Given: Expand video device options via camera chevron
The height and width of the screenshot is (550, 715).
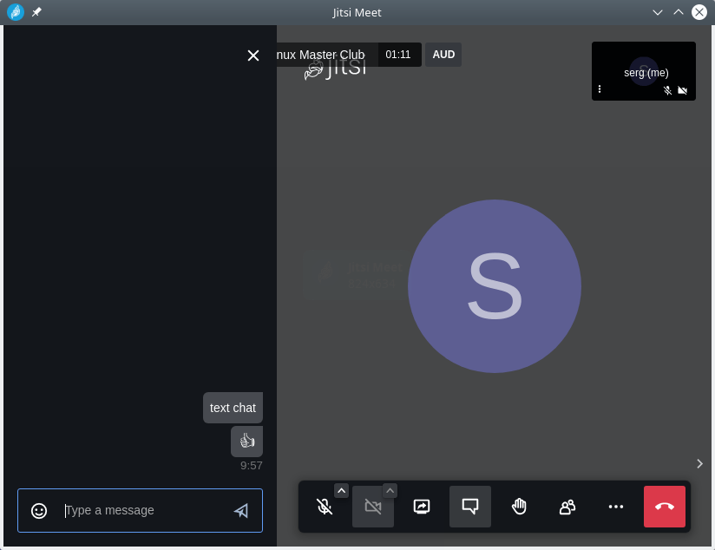Looking at the screenshot, I should [390, 490].
